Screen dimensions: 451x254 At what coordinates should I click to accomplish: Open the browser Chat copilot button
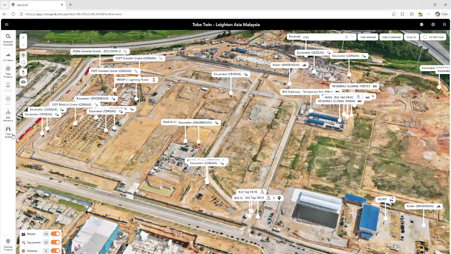442,14
